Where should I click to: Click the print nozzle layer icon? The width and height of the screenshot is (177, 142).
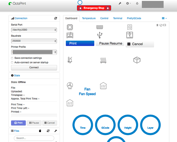(130, 35)
